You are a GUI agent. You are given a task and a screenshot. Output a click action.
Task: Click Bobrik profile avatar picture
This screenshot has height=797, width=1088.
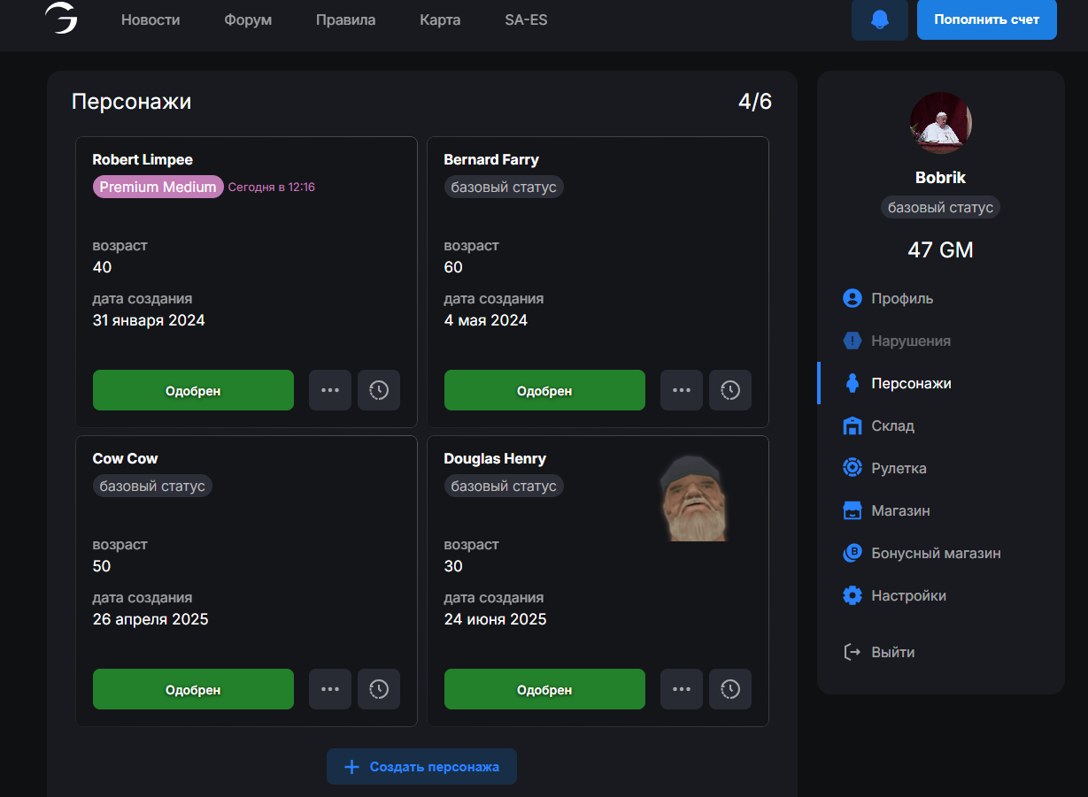tap(940, 123)
